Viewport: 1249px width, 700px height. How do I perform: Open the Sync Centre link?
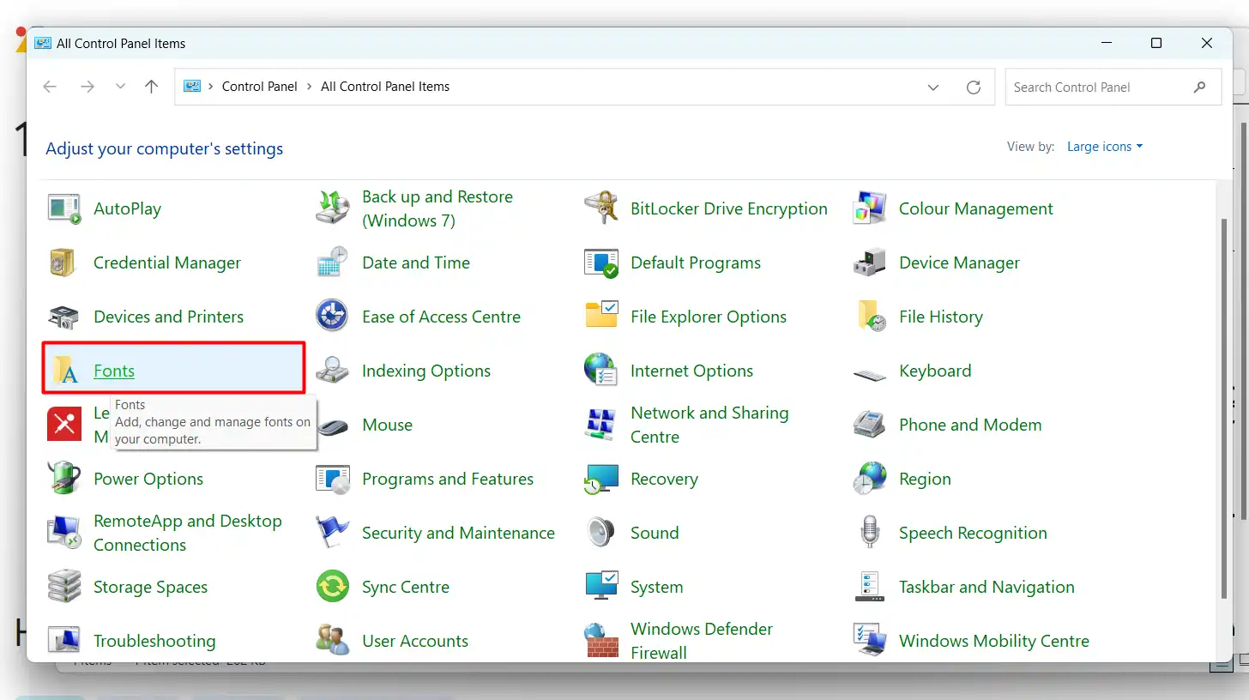point(406,587)
